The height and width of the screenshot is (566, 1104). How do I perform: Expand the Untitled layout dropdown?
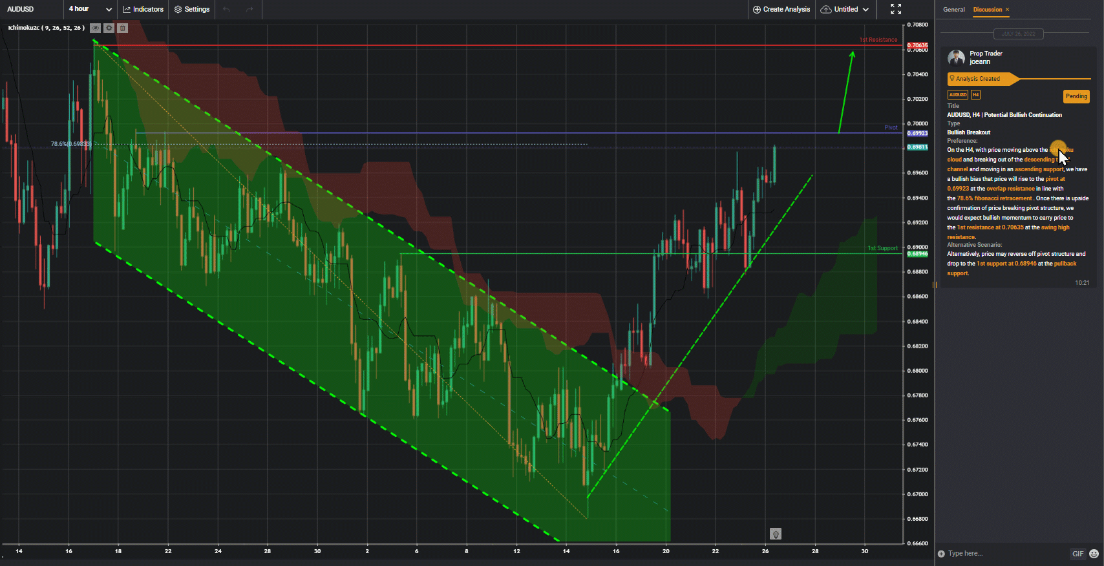pyautogui.click(x=845, y=9)
